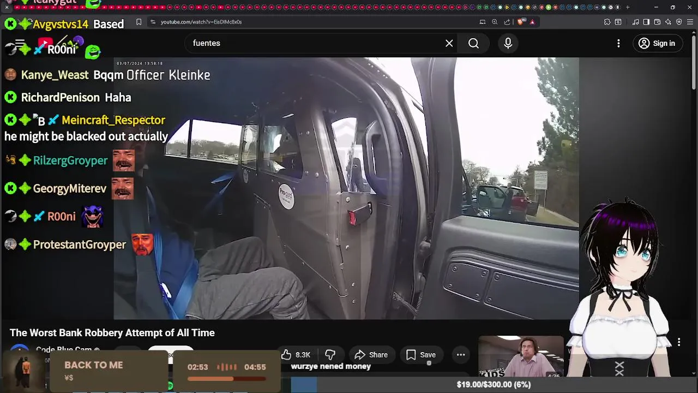
Task: Open Brave Shields lion icon
Action: coord(521,22)
